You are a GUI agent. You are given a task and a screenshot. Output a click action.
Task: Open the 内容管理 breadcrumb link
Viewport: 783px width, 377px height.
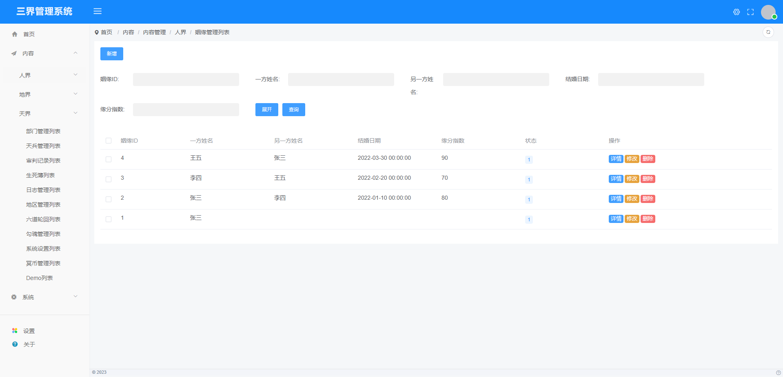154,32
